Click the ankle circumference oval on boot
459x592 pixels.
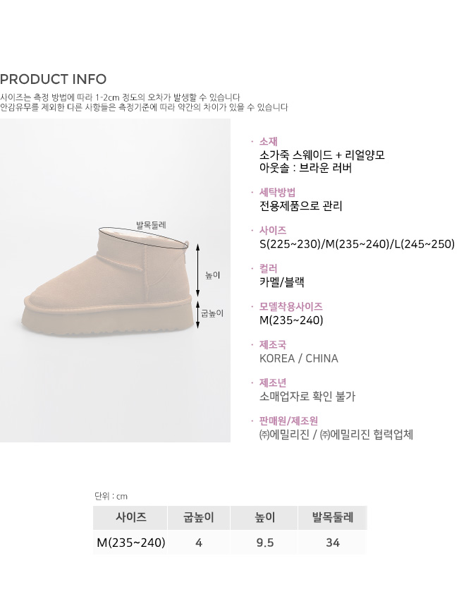pos(144,238)
